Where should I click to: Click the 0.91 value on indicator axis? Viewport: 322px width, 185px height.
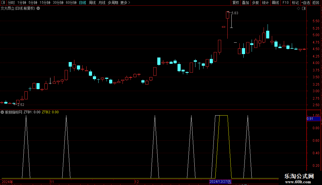point(310,119)
